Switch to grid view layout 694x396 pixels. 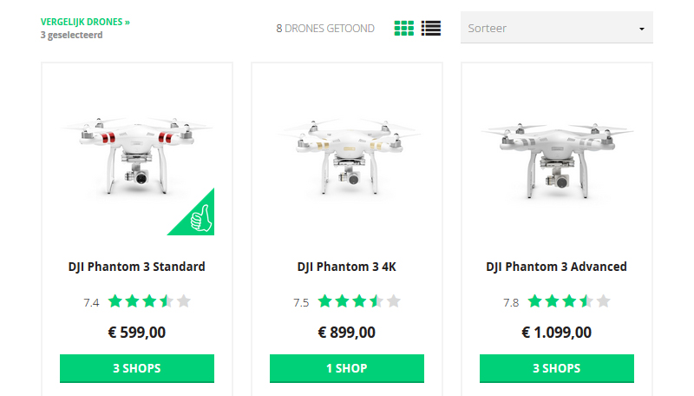click(404, 29)
